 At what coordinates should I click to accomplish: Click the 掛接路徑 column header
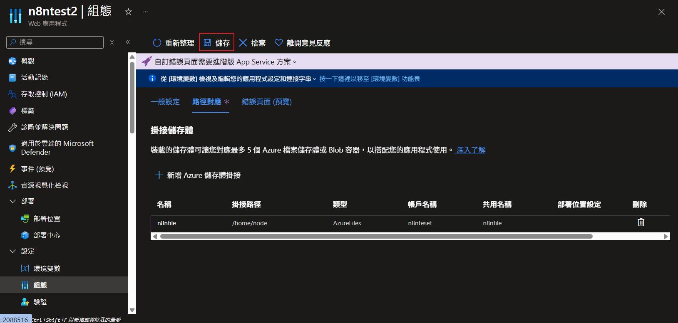coord(246,205)
